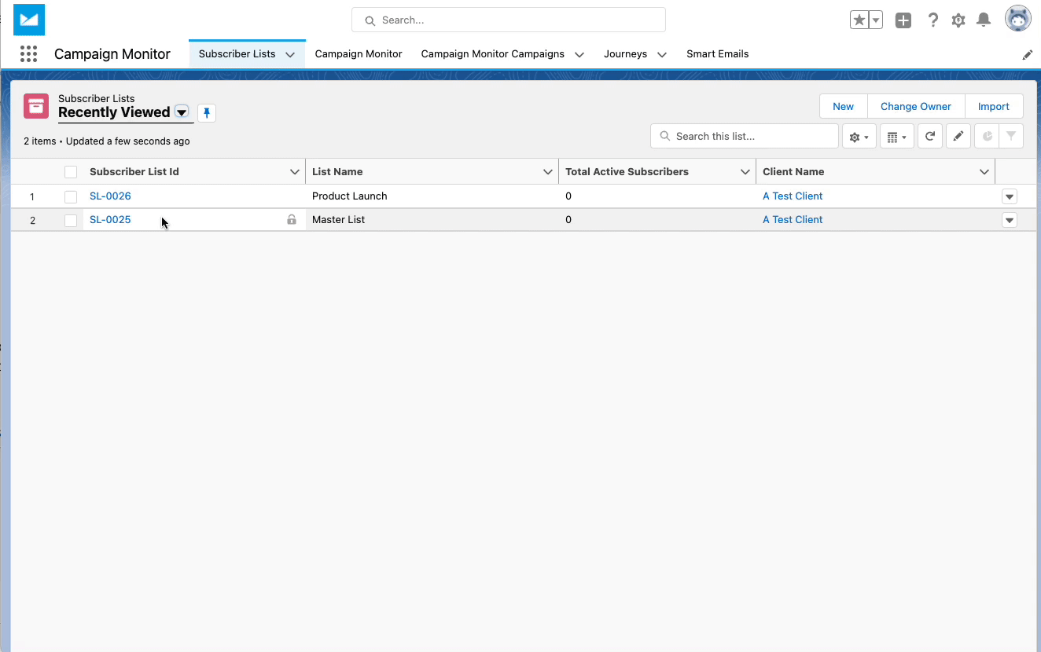The image size is (1041, 652).
Task: Open Subscriber List Id column menu
Action: tap(295, 172)
